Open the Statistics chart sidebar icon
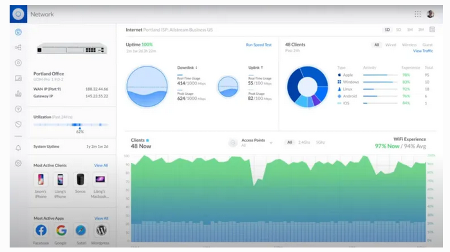 [x=18, y=93]
